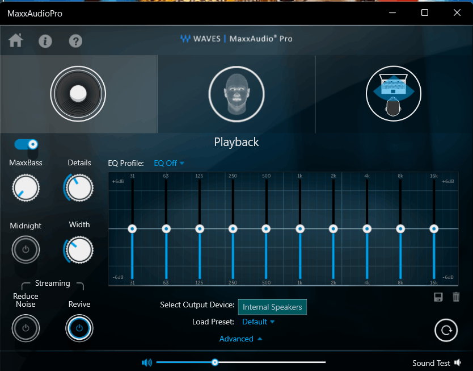Open the help question mark icon
Image resolution: width=473 pixels, height=371 pixels.
pos(75,41)
